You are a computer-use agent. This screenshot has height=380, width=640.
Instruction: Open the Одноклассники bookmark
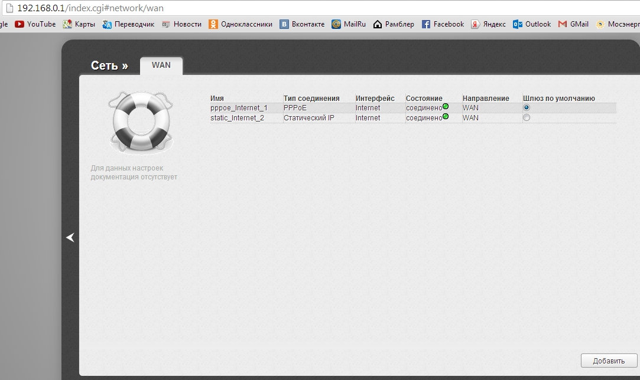(241, 24)
